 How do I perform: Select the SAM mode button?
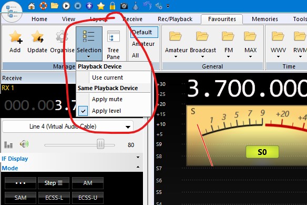click(21, 198)
